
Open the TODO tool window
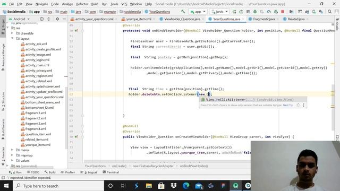coord(33,172)
